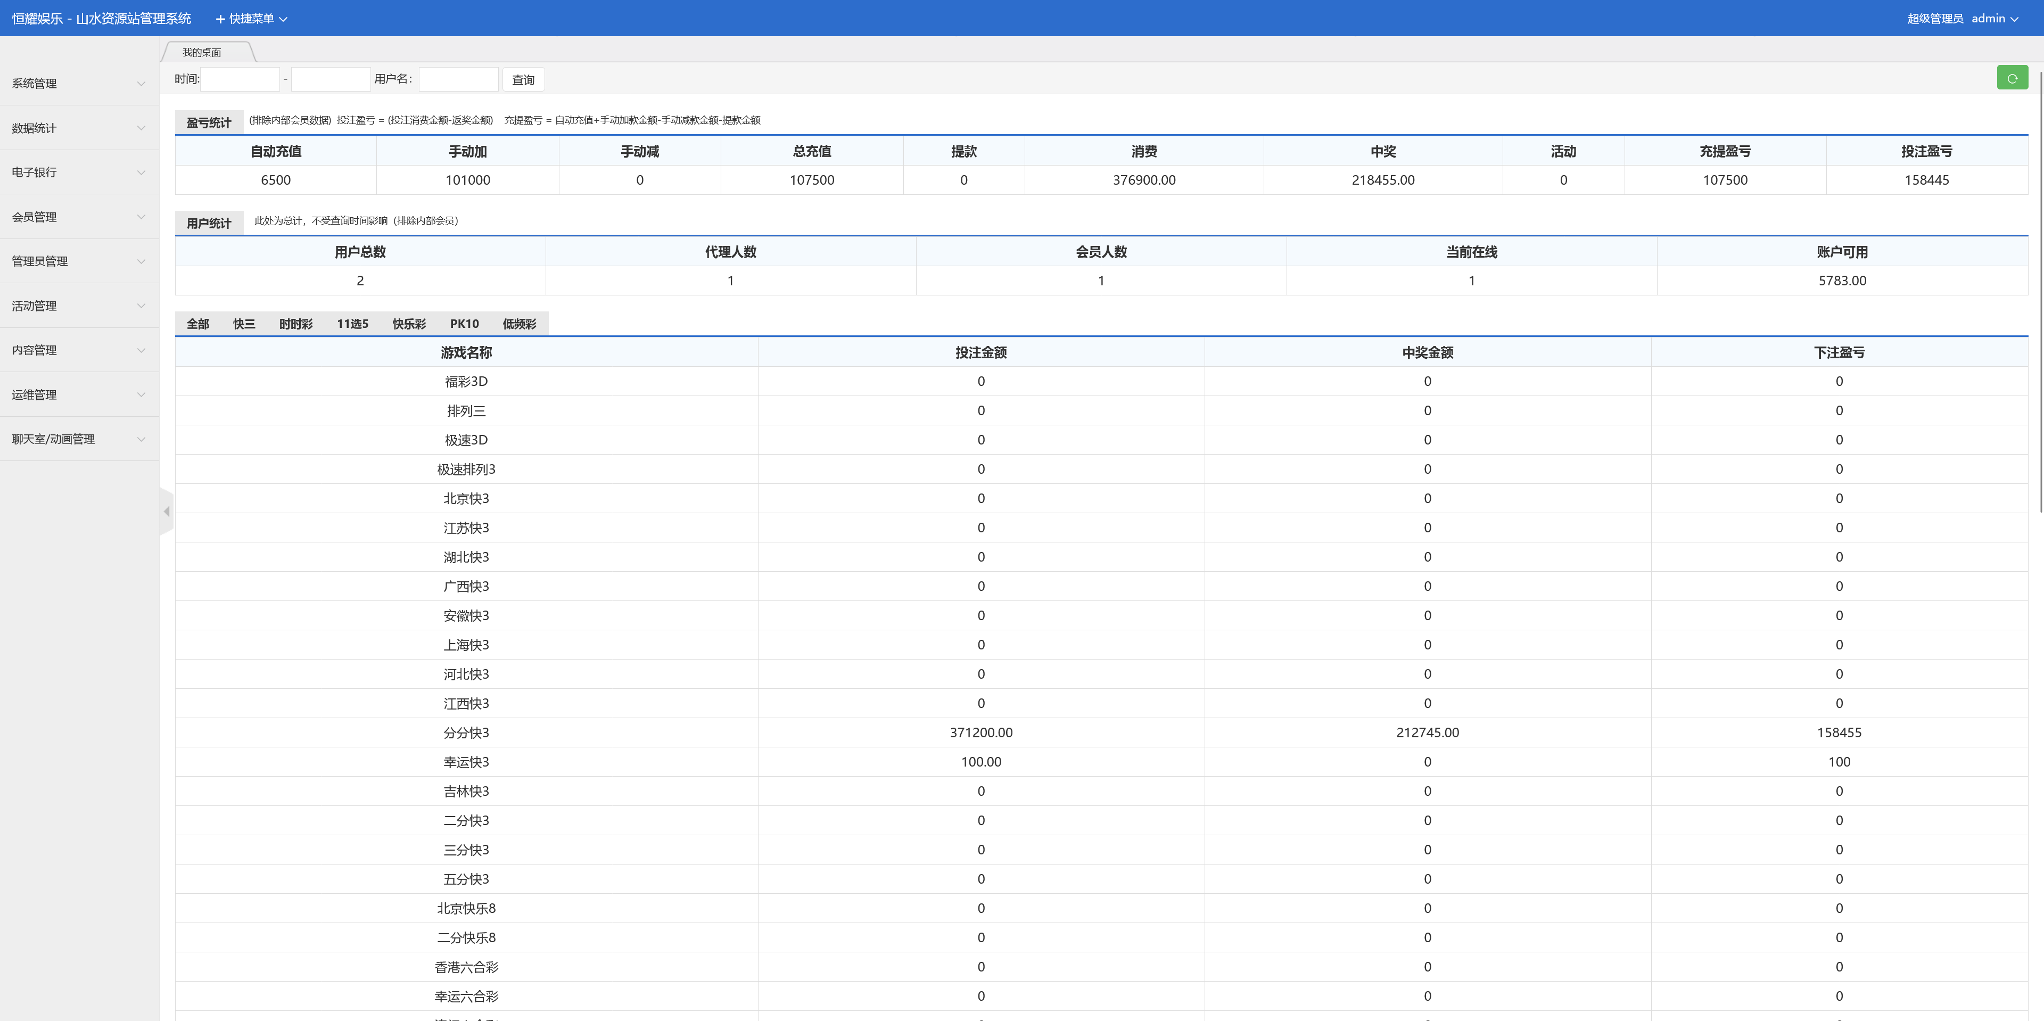This screenshot has width=2044, height=1021.
Task: Switch to the 快三 game tab
Action: 244,324
